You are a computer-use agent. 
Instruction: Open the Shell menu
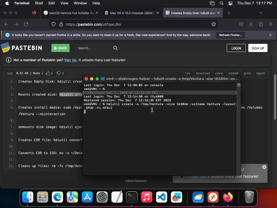click(39, 3)
